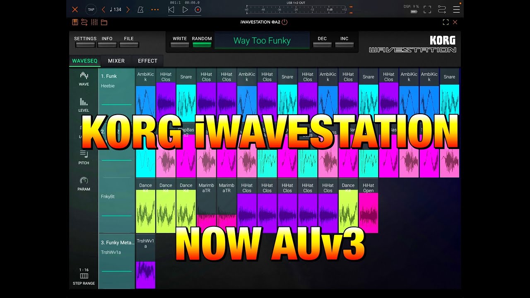Screen dimensions: 530x298
Task: Switch to the EFFECT tab
Action: click(148, 61)
